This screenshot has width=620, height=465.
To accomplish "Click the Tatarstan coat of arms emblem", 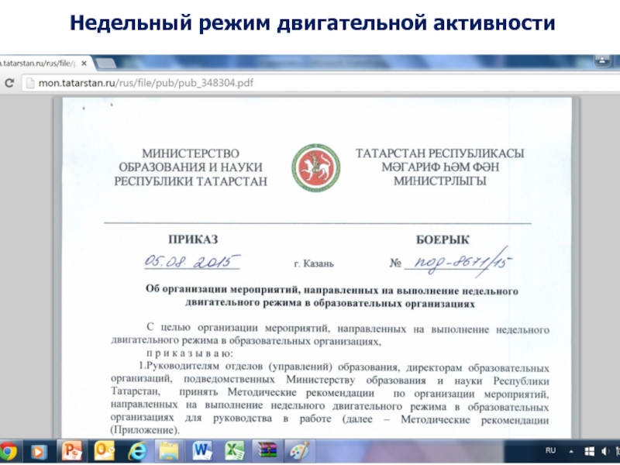I will pyautogui.click(x=316, y=167).
